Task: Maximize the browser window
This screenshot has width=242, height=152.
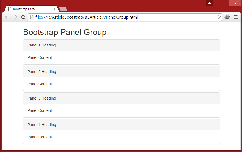Action: (x=226, y=3)
